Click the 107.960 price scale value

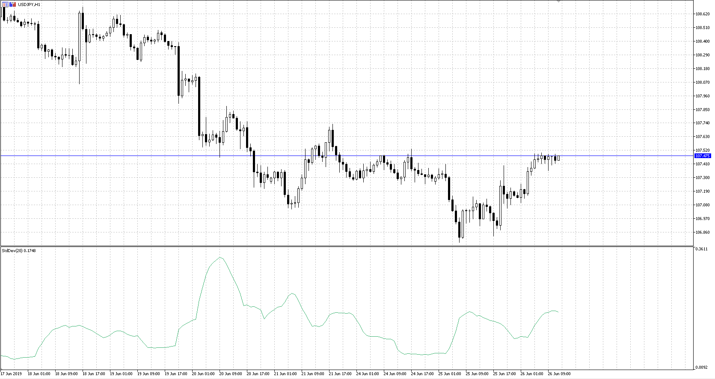703,96
